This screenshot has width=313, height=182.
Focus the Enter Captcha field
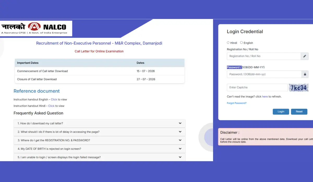(257, 87)
